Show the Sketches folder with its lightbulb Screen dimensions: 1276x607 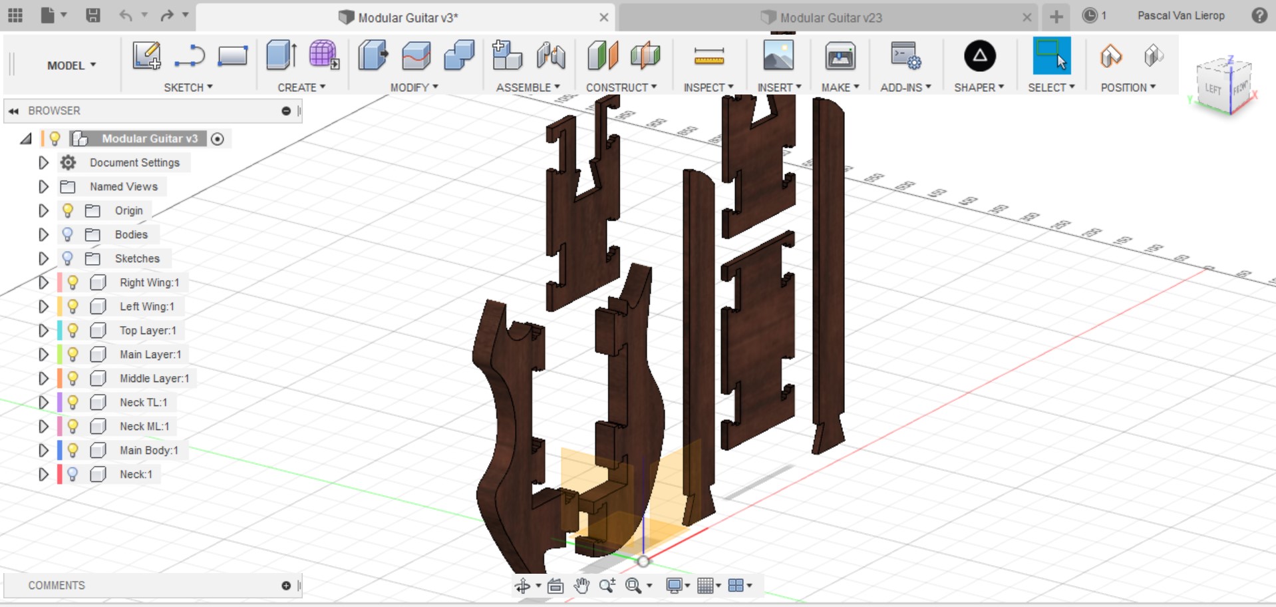click(x=67, y=258)
